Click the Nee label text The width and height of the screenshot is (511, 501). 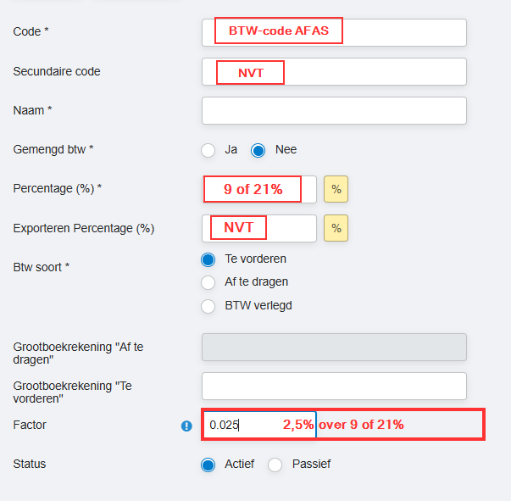click(286, 149)
